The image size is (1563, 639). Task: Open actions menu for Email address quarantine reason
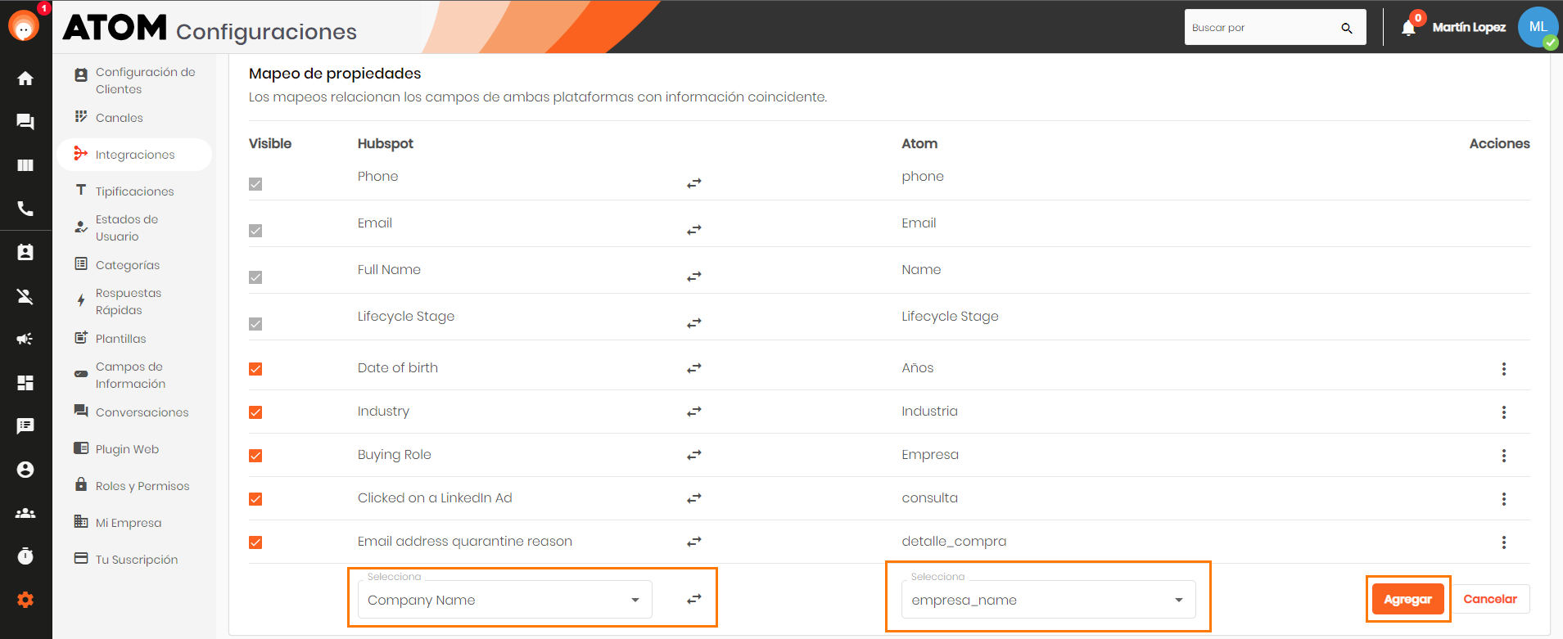tap(1504, 542)
